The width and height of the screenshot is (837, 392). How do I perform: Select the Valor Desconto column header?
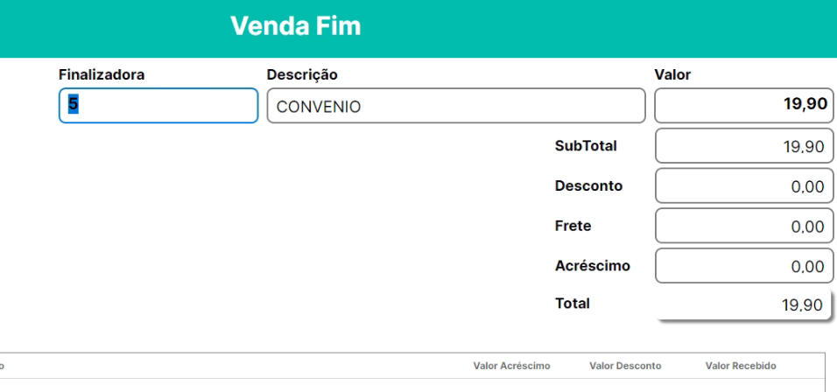[x=625, y=366]
